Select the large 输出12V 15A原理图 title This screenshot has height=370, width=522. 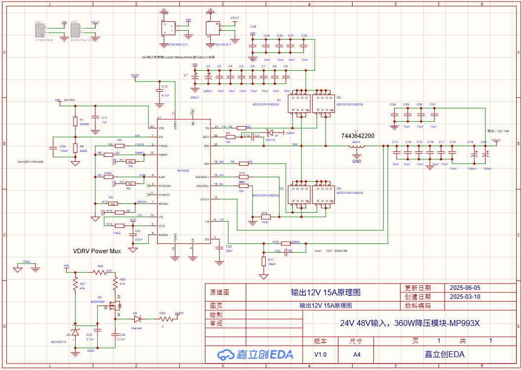(x=325, y=293)
